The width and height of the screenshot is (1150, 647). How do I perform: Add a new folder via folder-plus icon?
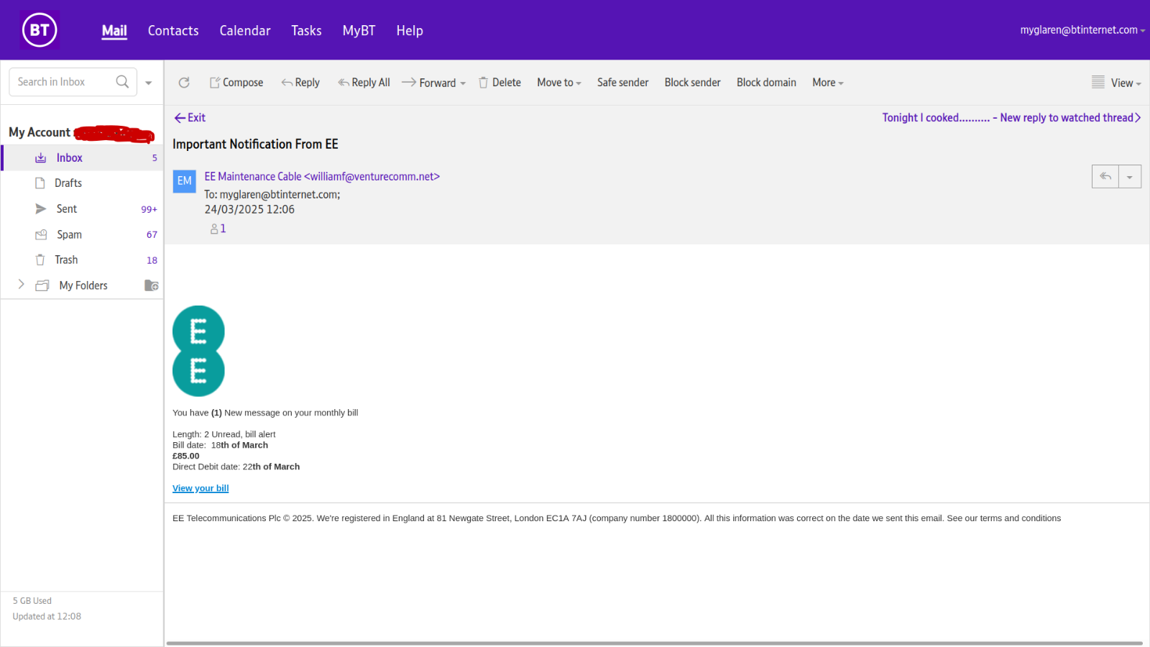(151, 285)
